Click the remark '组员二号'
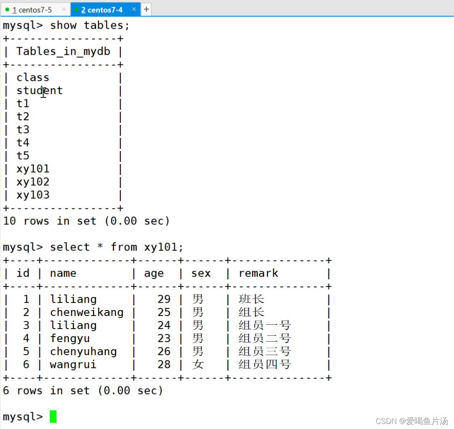Image resolution: width=454 pixels, height=429 pixels. 265,338
